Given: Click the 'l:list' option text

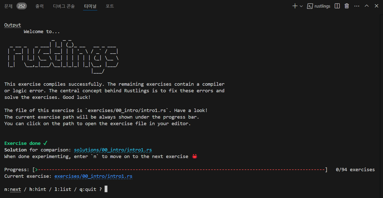Looking at the screenshot, I should 63,189.
